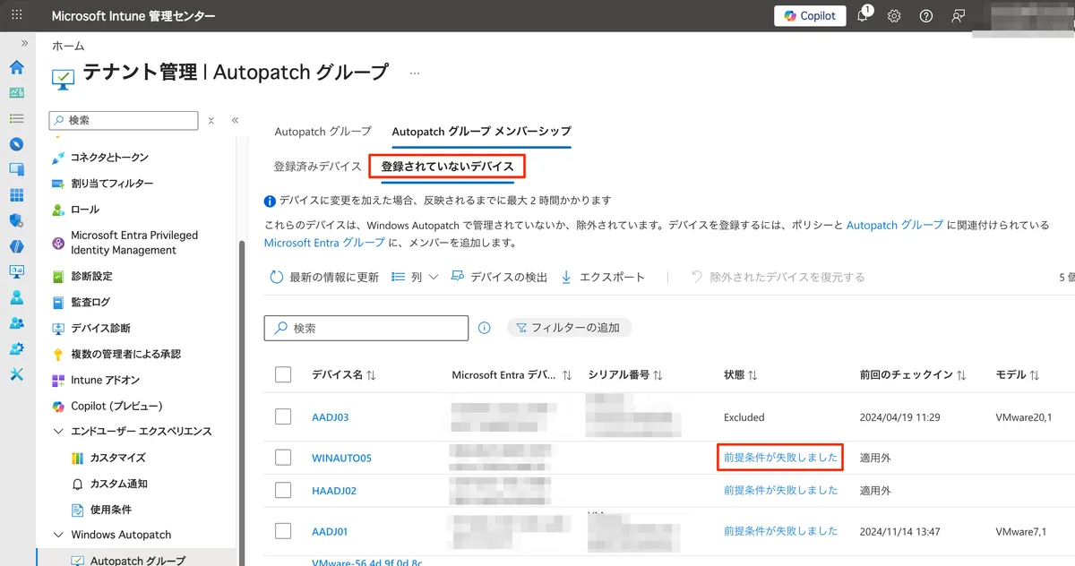The height and width of the screenshot is (566, 1075).
Task: Open the settings gear icon
Action: point(894,16)
